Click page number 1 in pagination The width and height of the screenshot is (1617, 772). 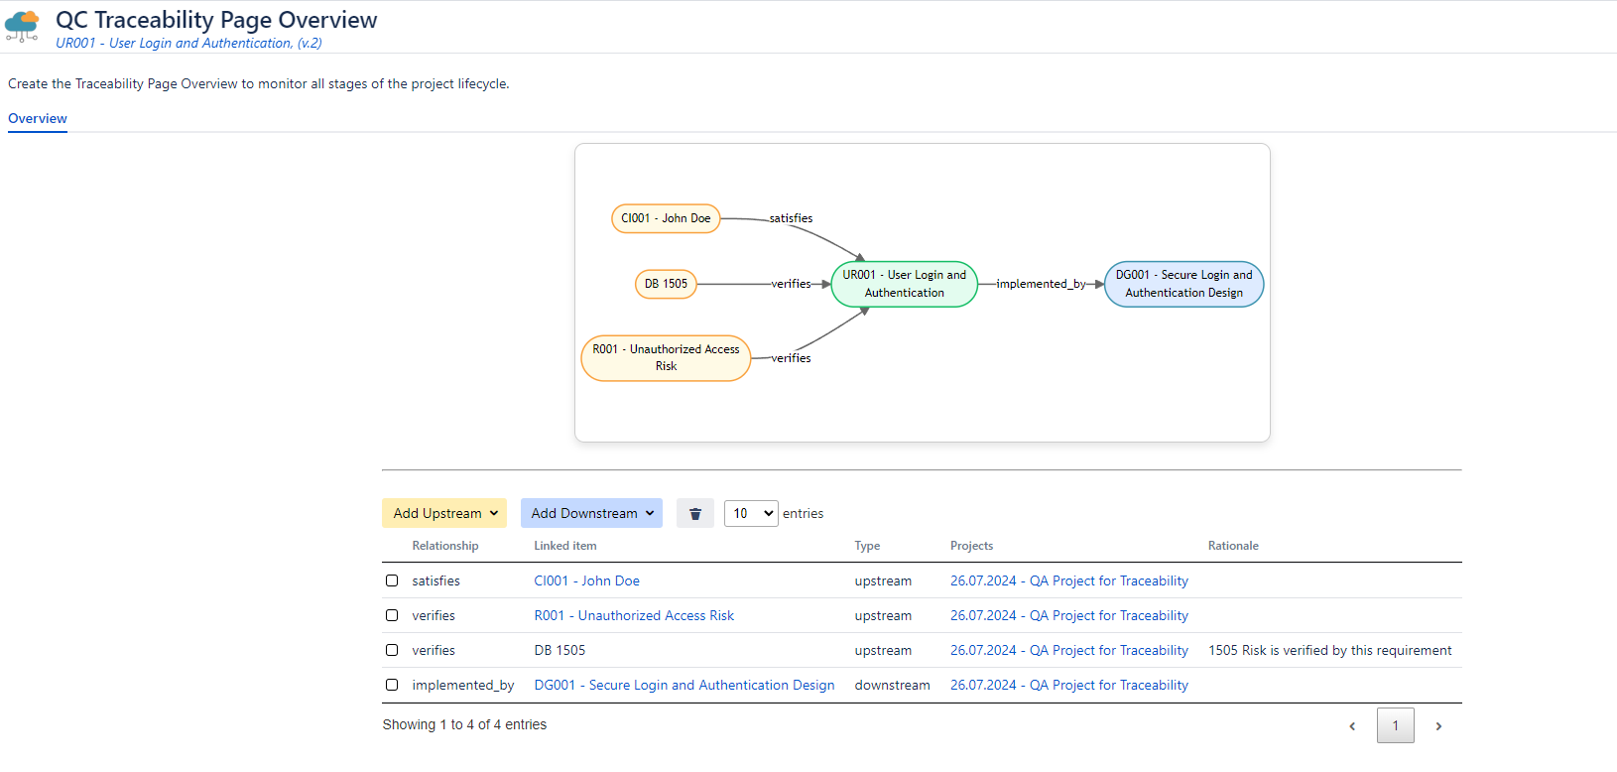(1395, 725)
